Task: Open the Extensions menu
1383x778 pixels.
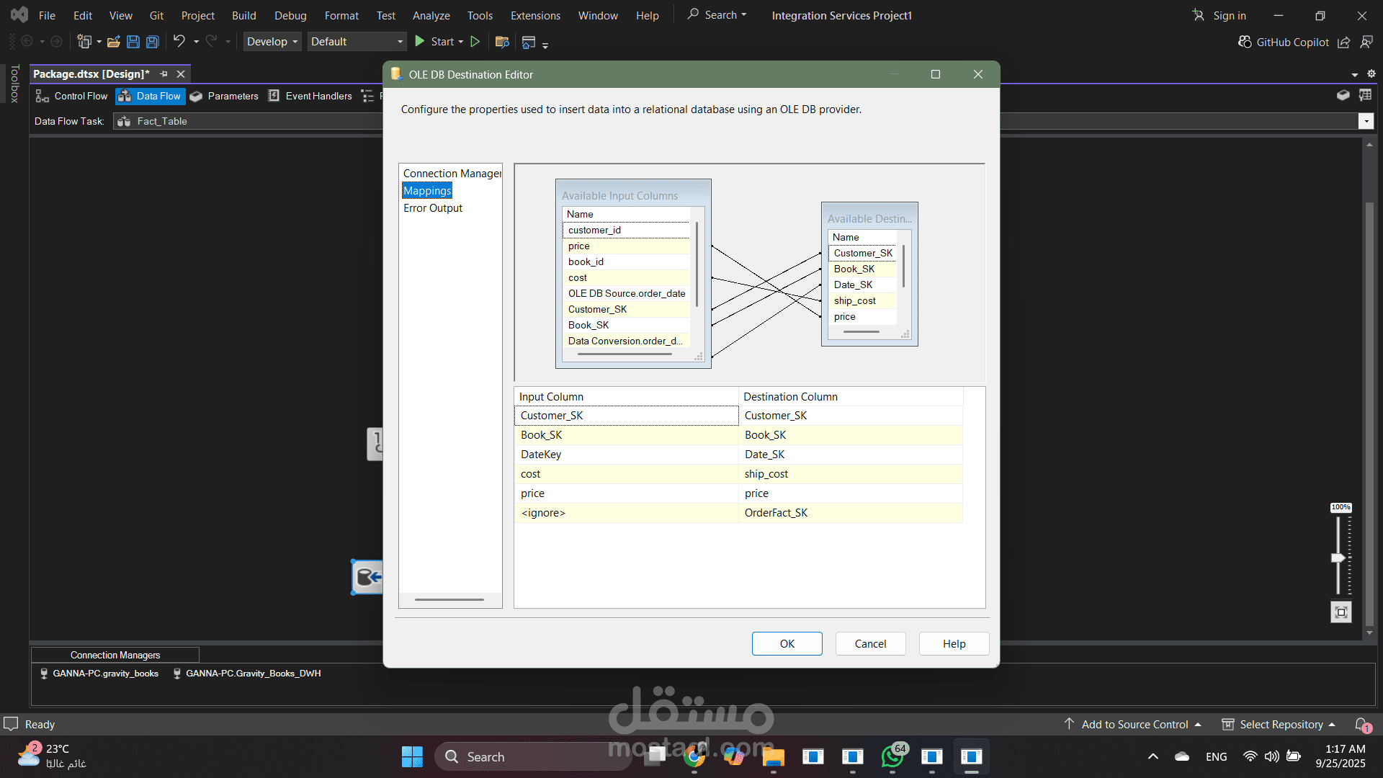Action: coord(534,15)
